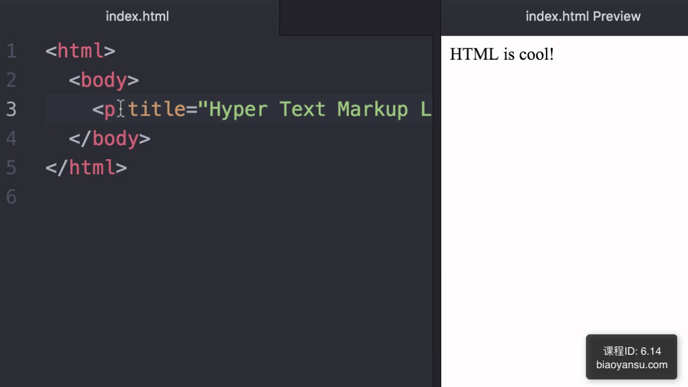
Task: Switch to the index.html editor tab
Action: coord(137,17)
